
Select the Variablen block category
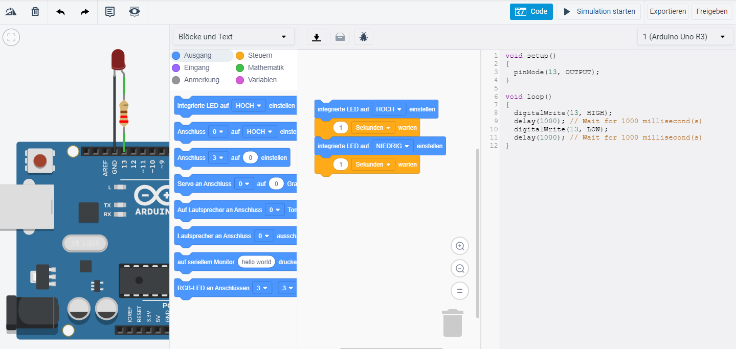point(256,80)
